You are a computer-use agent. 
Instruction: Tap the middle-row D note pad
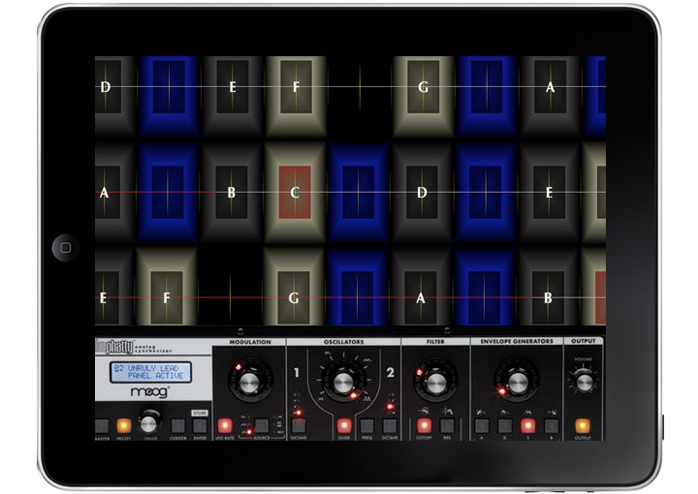(422, 192)
